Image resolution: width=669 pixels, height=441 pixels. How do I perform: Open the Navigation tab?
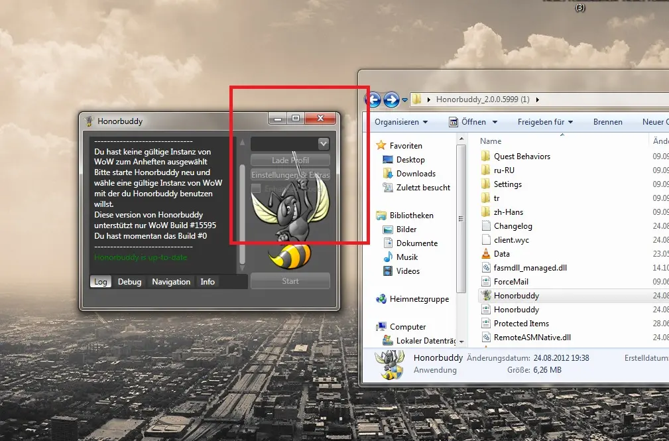(171, 282)
